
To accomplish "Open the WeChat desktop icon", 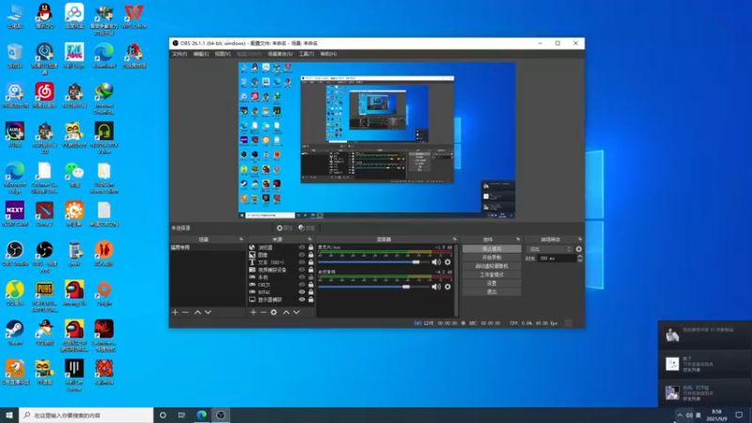I will point(74,175).
